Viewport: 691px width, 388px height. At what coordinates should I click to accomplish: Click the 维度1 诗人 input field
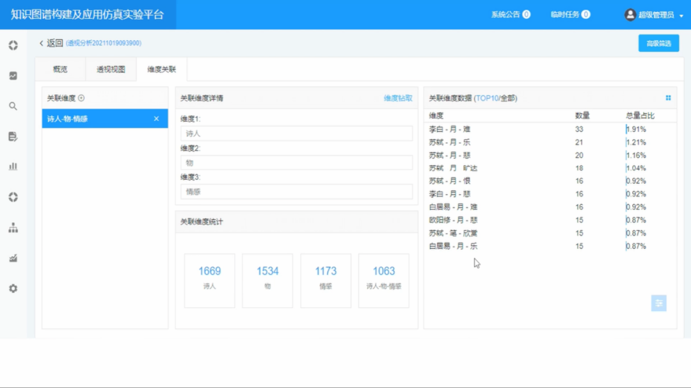297,133
